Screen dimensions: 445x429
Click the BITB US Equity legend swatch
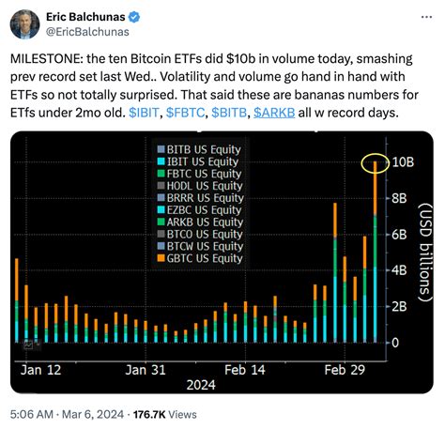(x=161, y=149)
